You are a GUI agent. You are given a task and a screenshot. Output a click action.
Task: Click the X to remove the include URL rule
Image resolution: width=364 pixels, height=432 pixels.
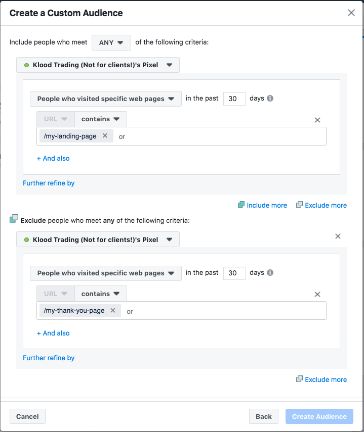click(317, 120)
